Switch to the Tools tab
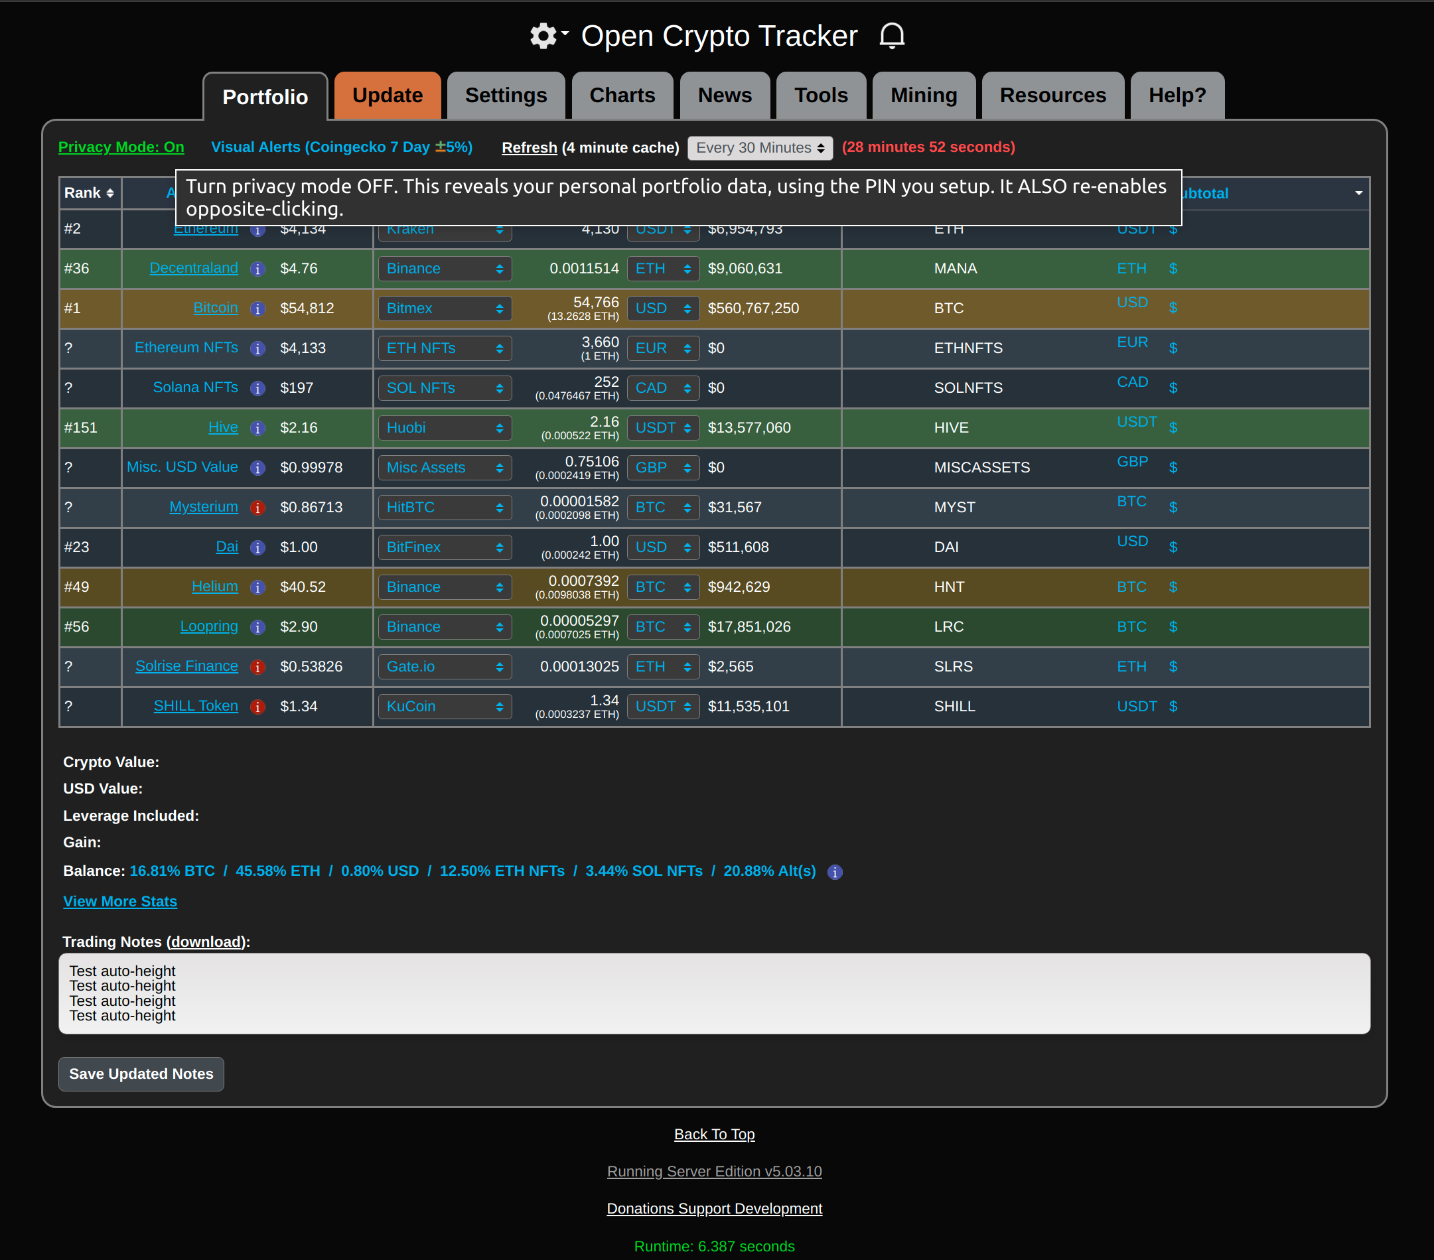The height and width of the screenshot is (1260, 1434). [x=821, y=96]
